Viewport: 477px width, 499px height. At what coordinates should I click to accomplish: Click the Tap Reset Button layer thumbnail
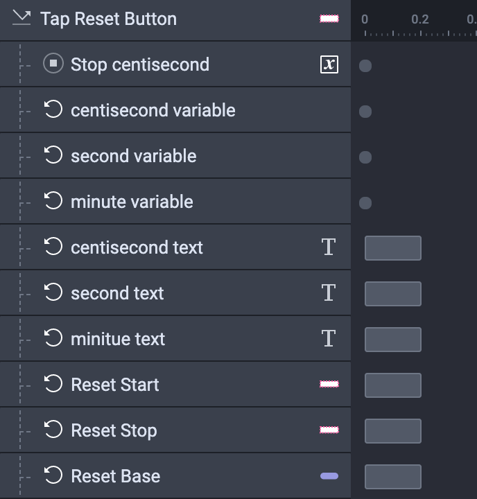point(329,19)
